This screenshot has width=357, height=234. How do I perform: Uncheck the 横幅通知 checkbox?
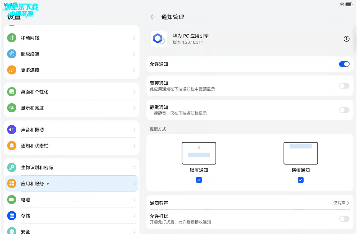[301, 180]
